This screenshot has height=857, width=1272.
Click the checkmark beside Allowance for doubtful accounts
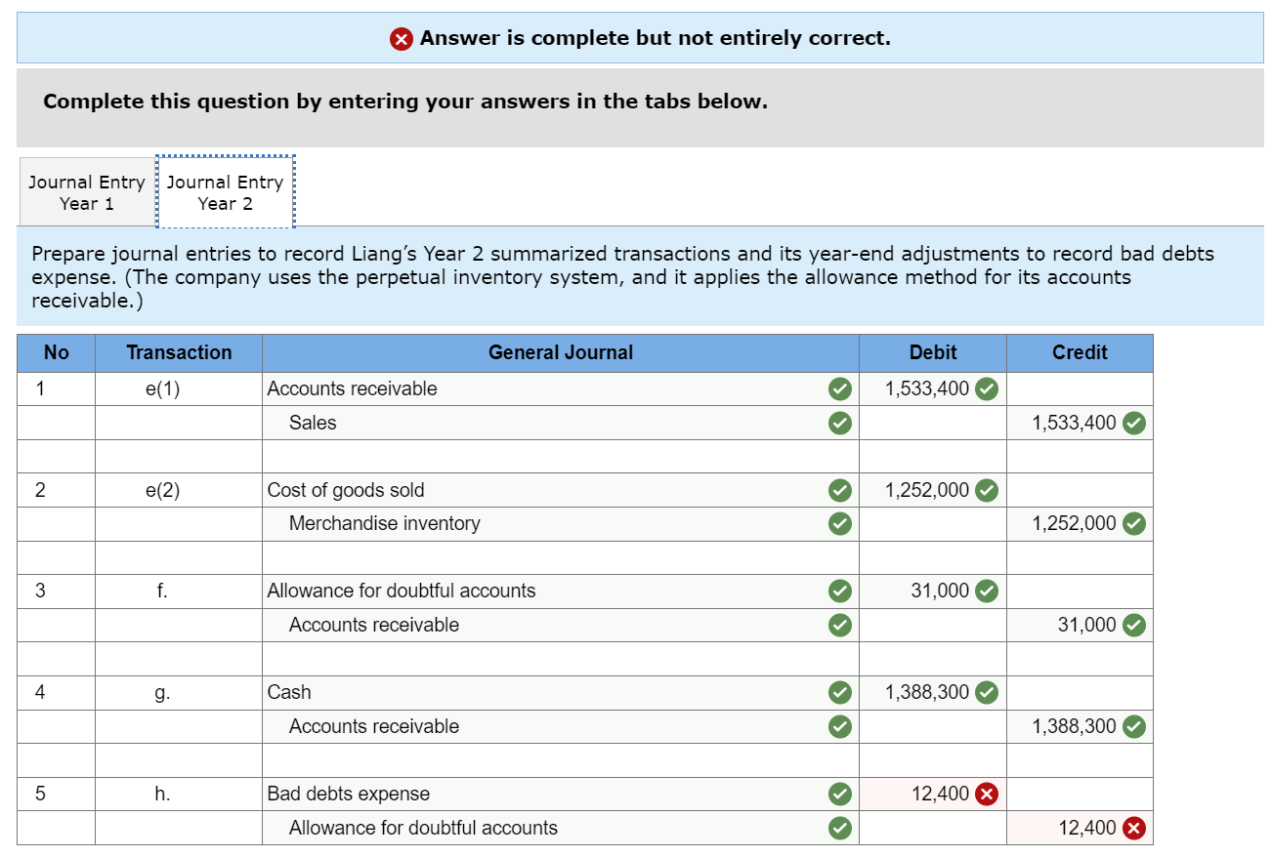(838, 591)
